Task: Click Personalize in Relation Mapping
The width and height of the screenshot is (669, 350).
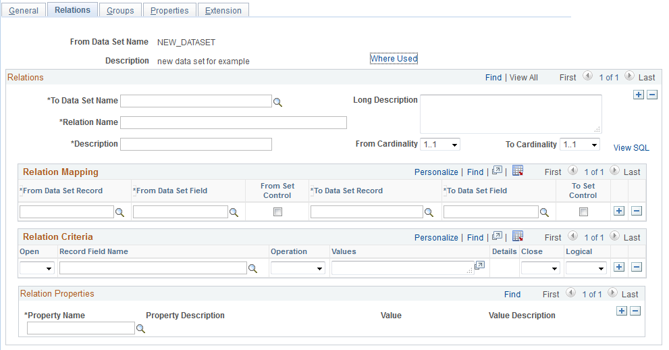Action: (436, 172)
